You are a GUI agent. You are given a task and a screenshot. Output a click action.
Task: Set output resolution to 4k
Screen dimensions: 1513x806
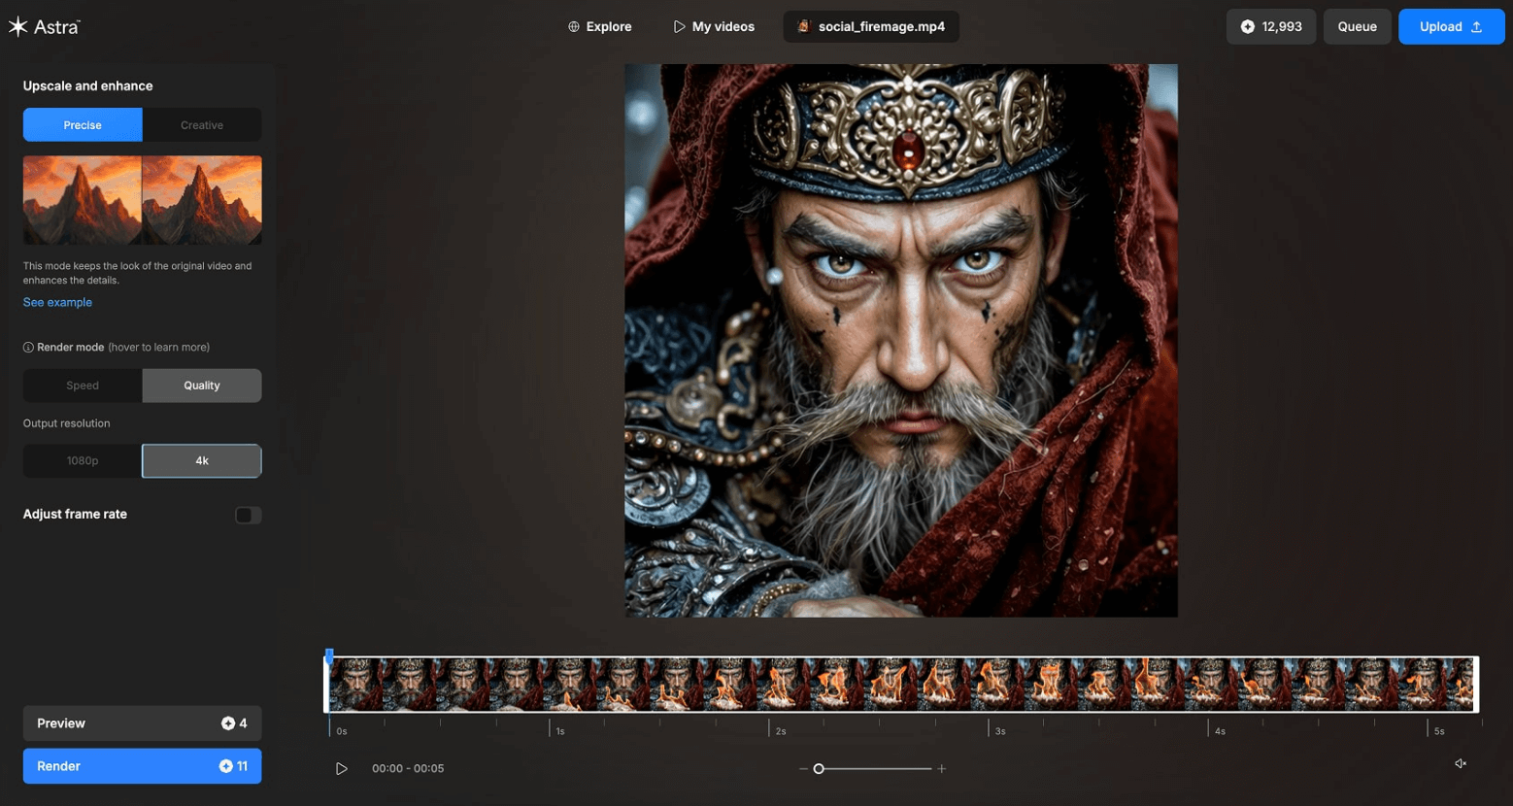click(202, 460)
